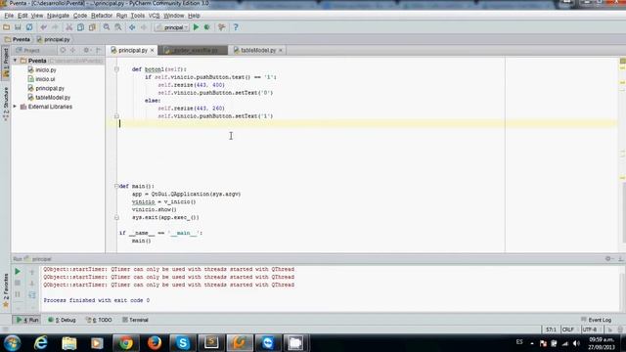The image size is (626, 352).
Task: Open the Refactor menu
Action: (102, 16)
